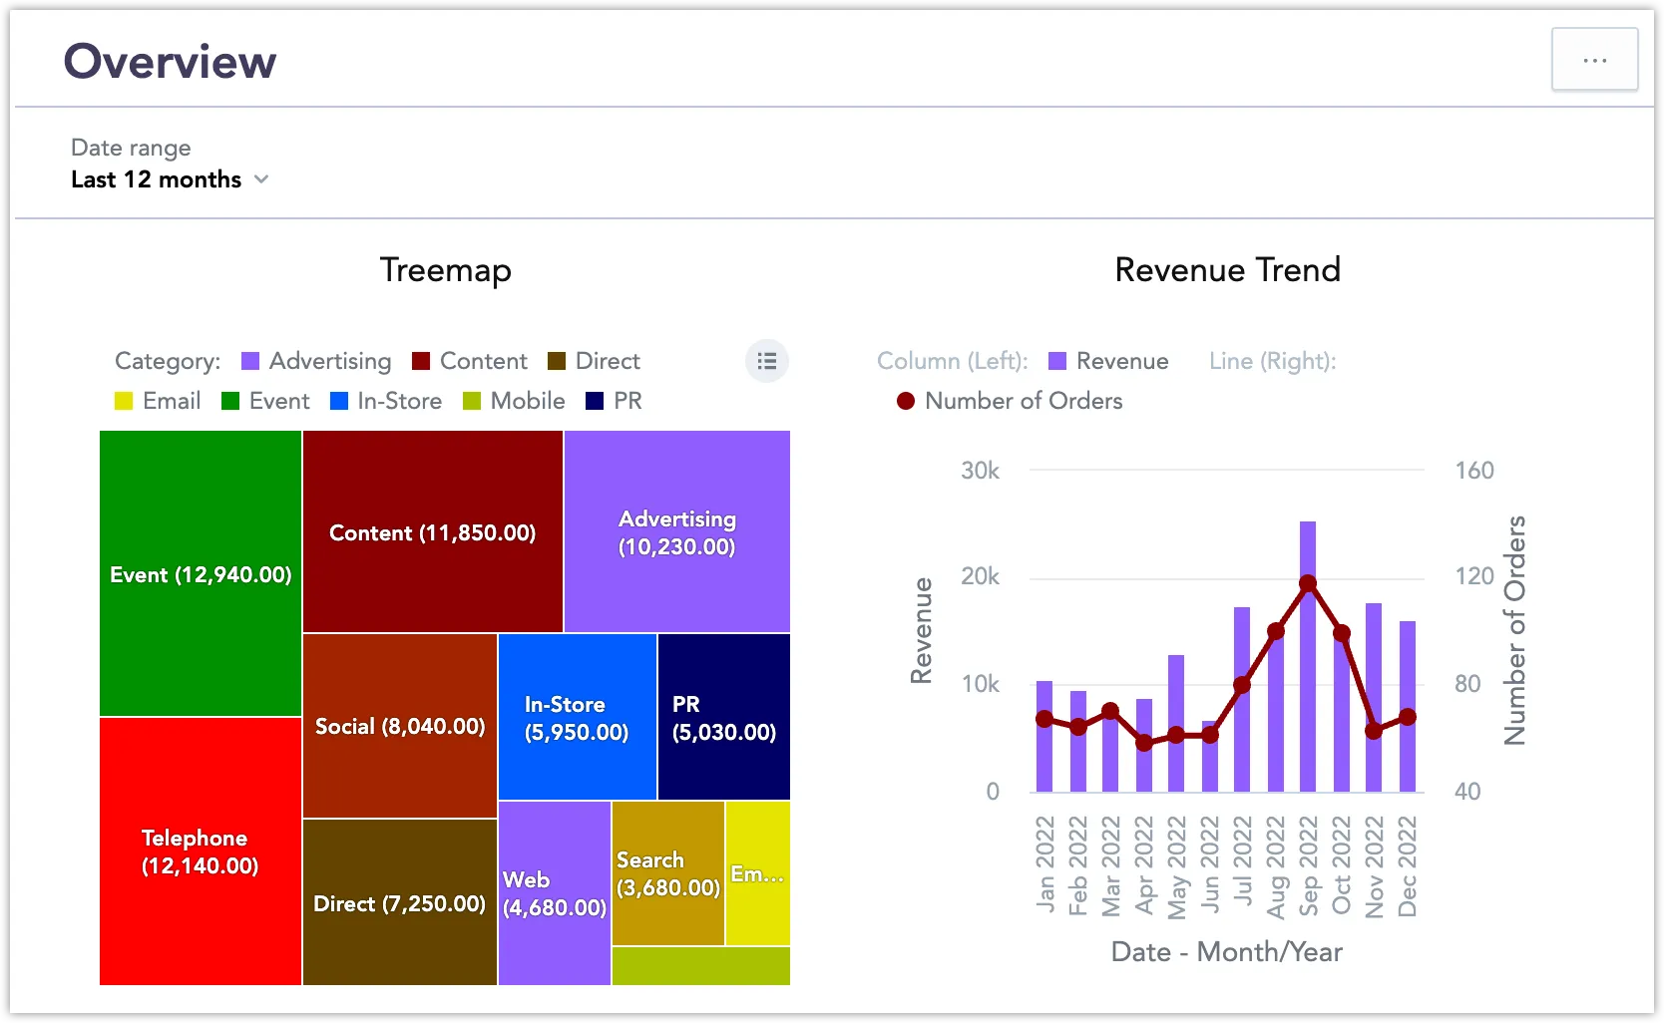
Task: Click the red Number of Orders legend dot
Action: click(x=905, y=401)
